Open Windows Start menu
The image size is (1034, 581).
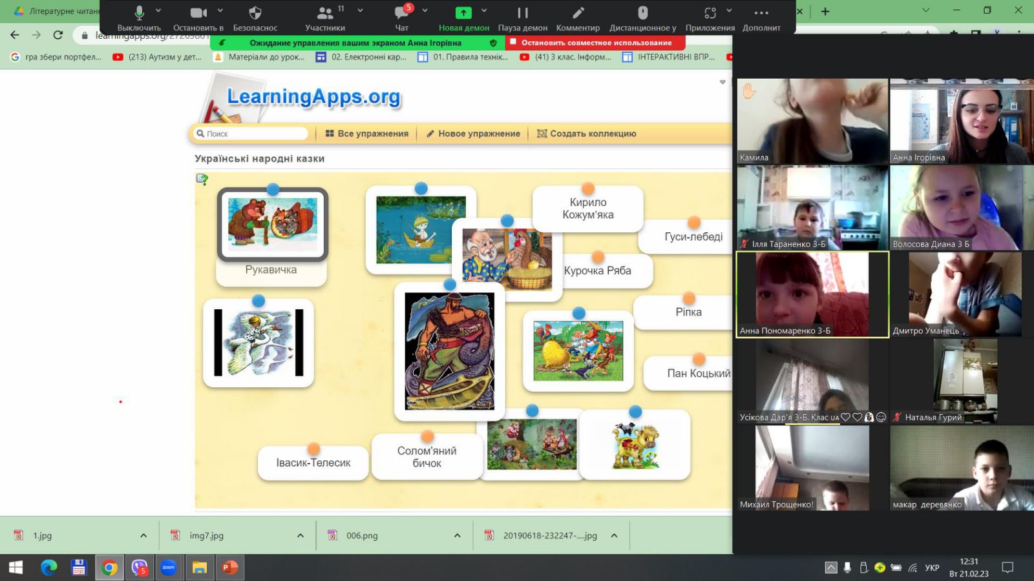tap(16, 567)
